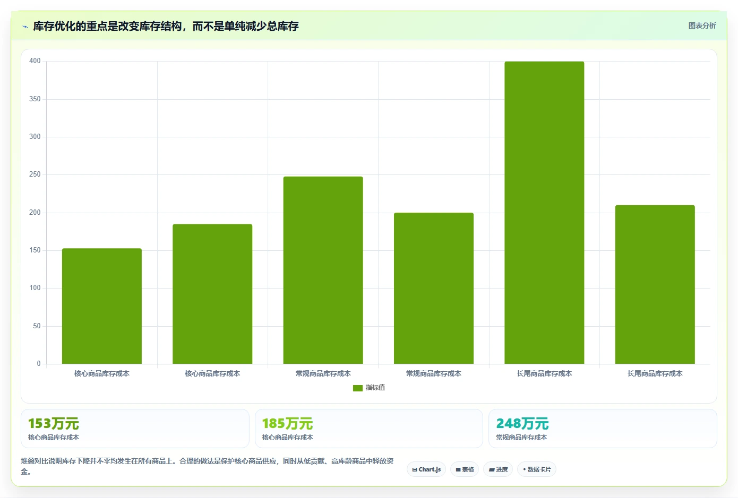The image size is (738, 498).
Task: Click the tallest bar reaching 400
Action: point(544,213)
